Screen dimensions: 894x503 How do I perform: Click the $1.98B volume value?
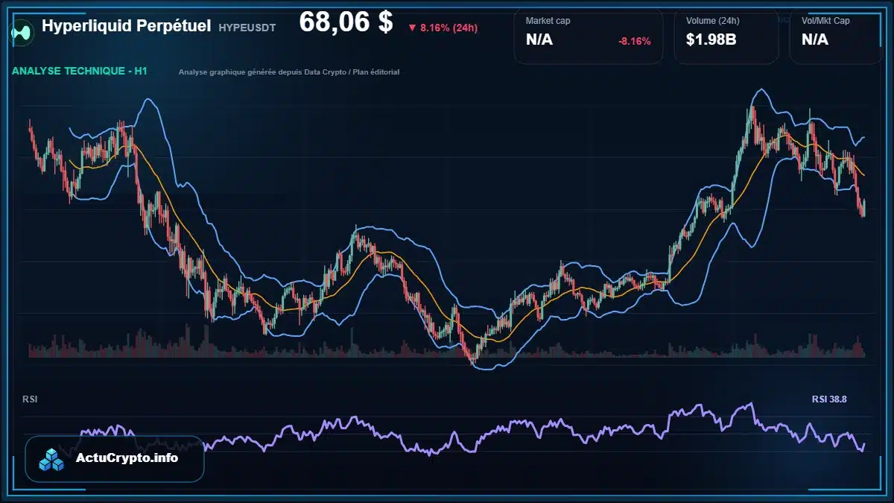[711, 39]
